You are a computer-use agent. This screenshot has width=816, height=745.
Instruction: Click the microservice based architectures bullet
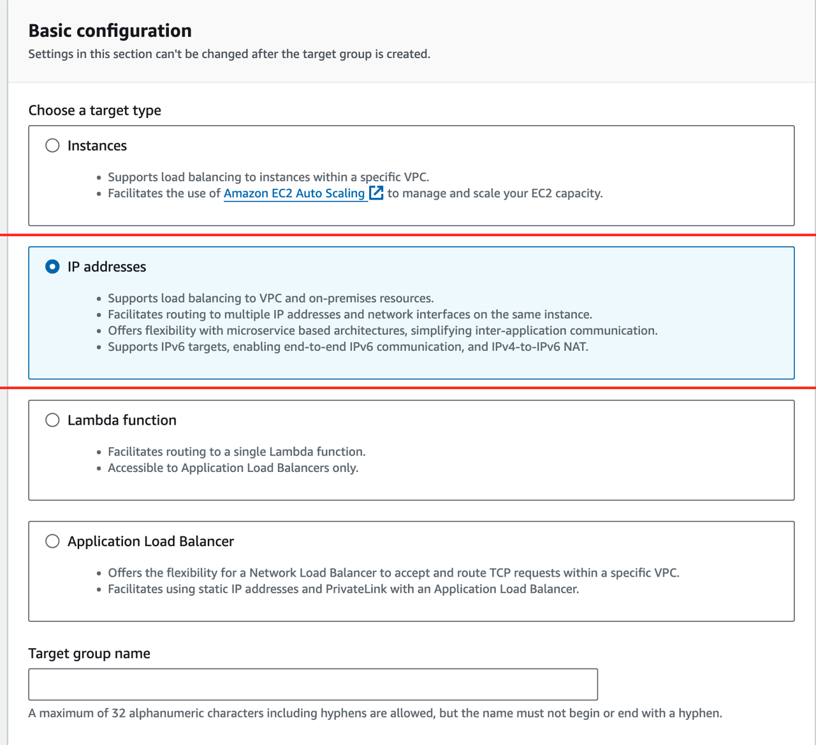(382, 330)
